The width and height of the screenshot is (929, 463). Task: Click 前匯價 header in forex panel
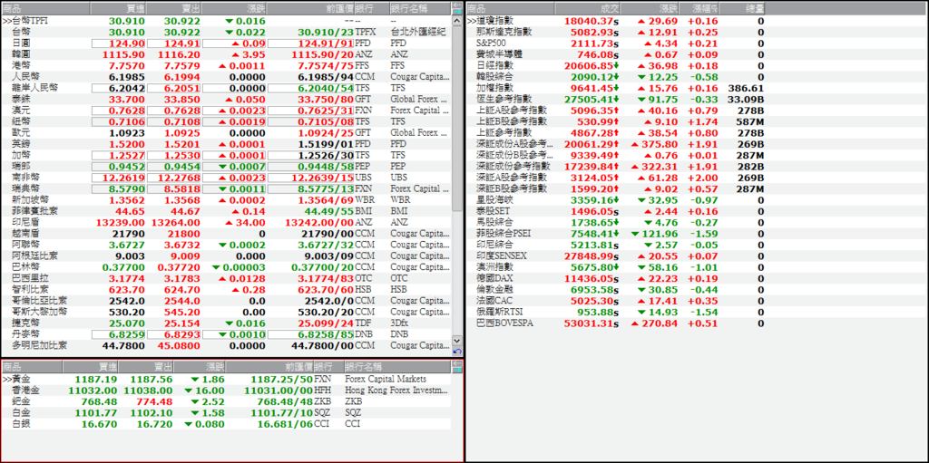coord(312,8)
